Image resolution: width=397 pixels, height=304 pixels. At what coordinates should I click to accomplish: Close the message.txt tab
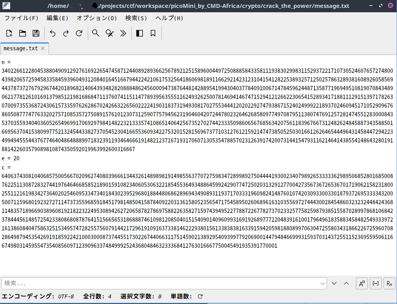pos(43,48)
